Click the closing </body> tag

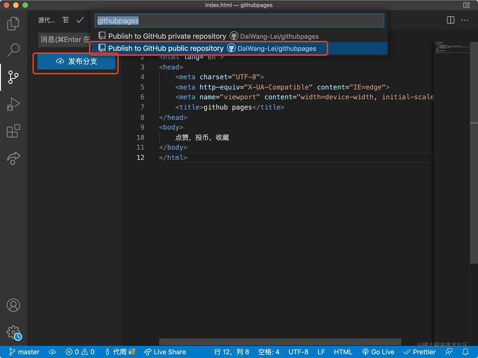173,147
